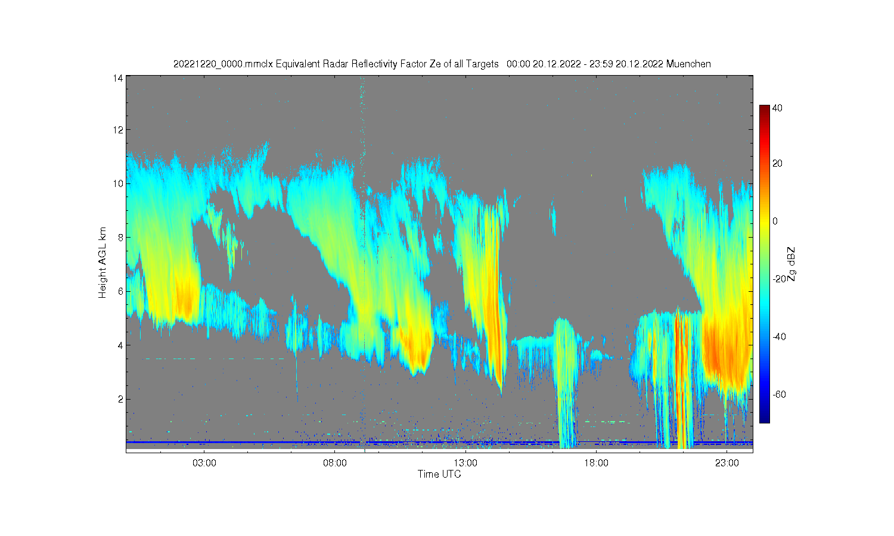The width and height of the screenshot is (894, 536).
Task: Click the 08:00 time tick label
Action: tap(335, 463)
